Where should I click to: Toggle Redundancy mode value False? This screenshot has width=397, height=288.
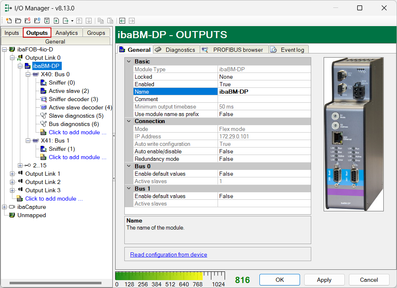pyautogui.click(x=264, y=159)
